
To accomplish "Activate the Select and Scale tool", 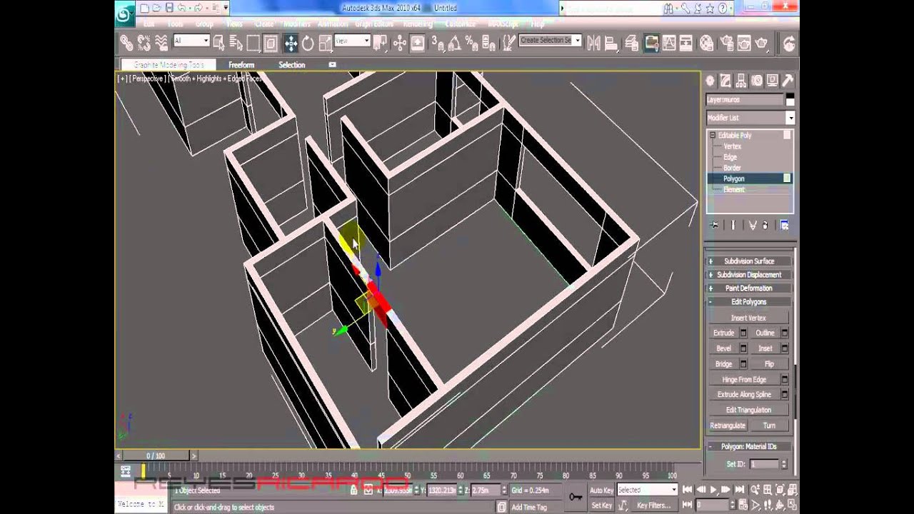I will (x=325, y=44).
